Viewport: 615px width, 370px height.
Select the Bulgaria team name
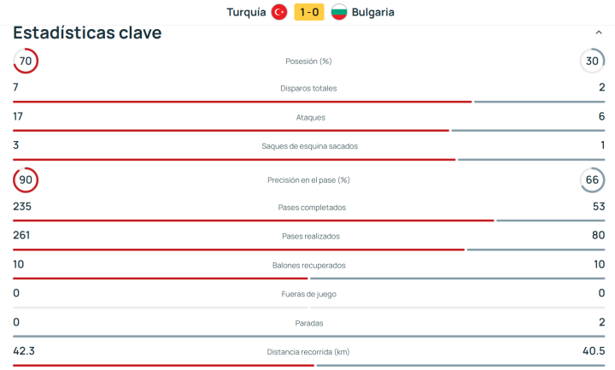372,12
